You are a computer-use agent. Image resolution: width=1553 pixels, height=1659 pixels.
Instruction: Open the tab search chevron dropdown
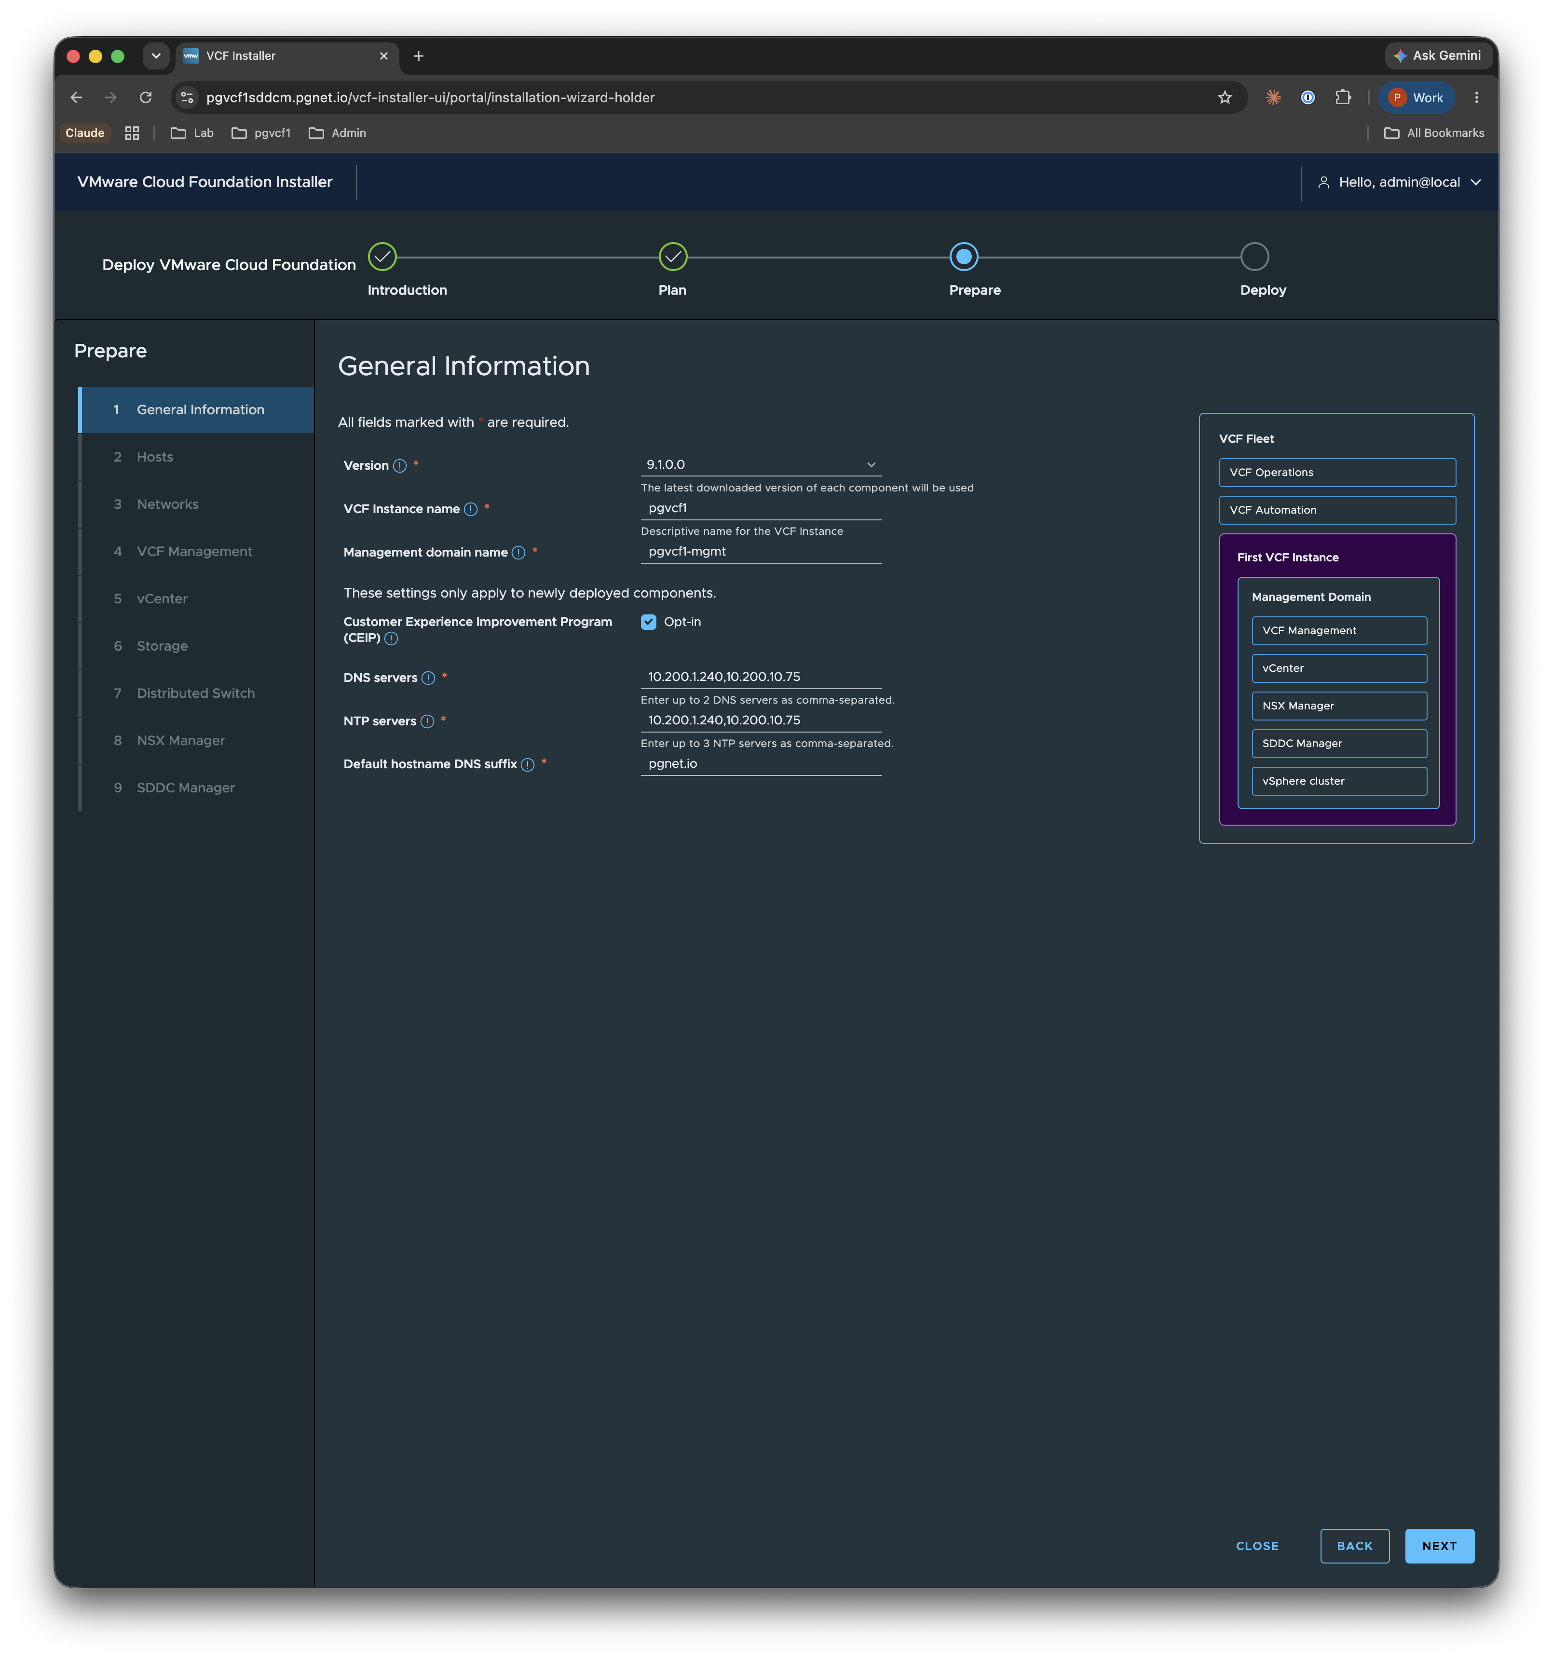[156, 56]
